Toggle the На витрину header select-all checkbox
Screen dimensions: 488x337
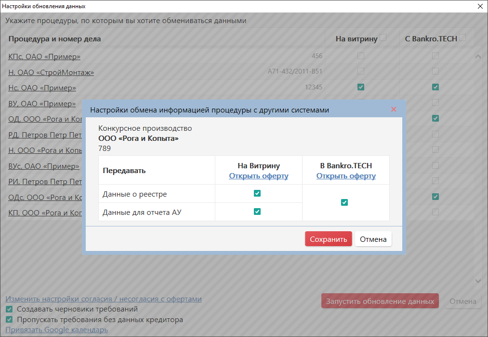click(x=383, y=38)
